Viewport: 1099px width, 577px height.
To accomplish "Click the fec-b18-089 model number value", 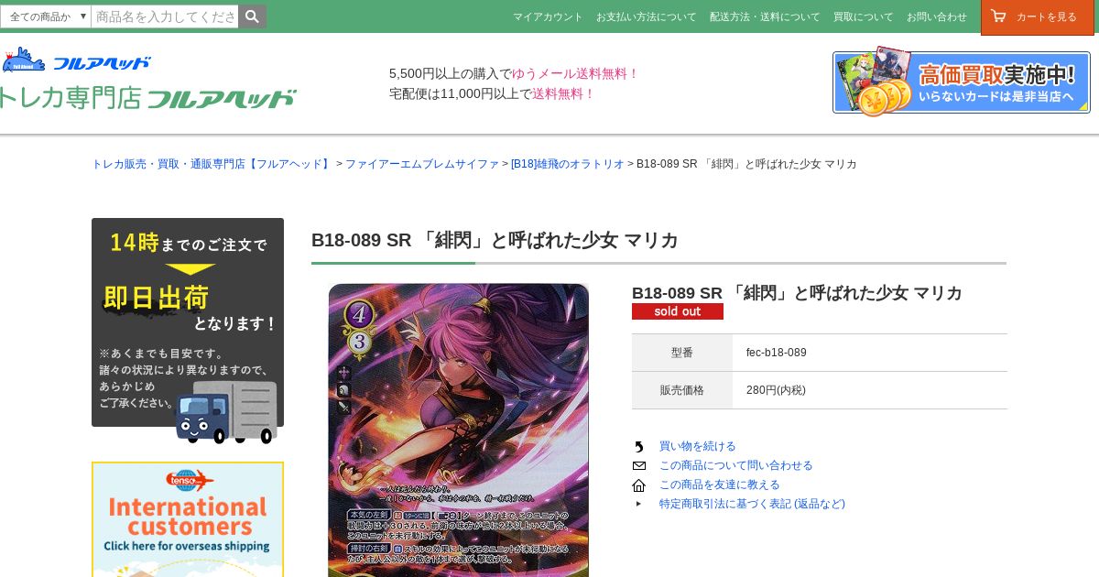I will click(x=777, y=353).
